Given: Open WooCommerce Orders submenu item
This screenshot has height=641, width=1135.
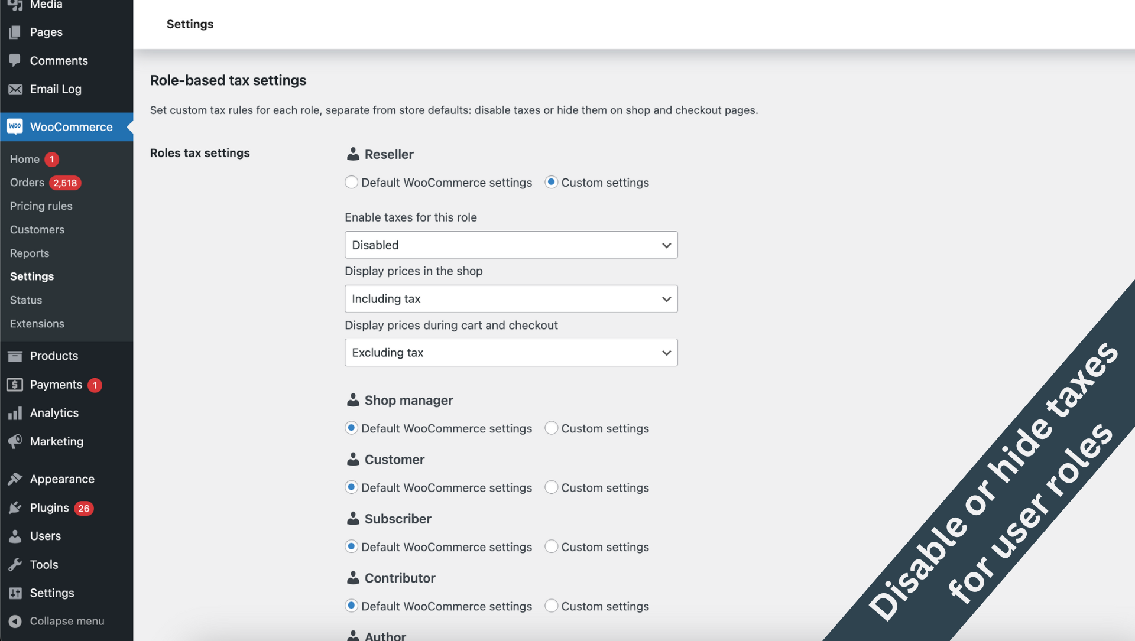Looking at the screenshot, I should click(27, 183).
